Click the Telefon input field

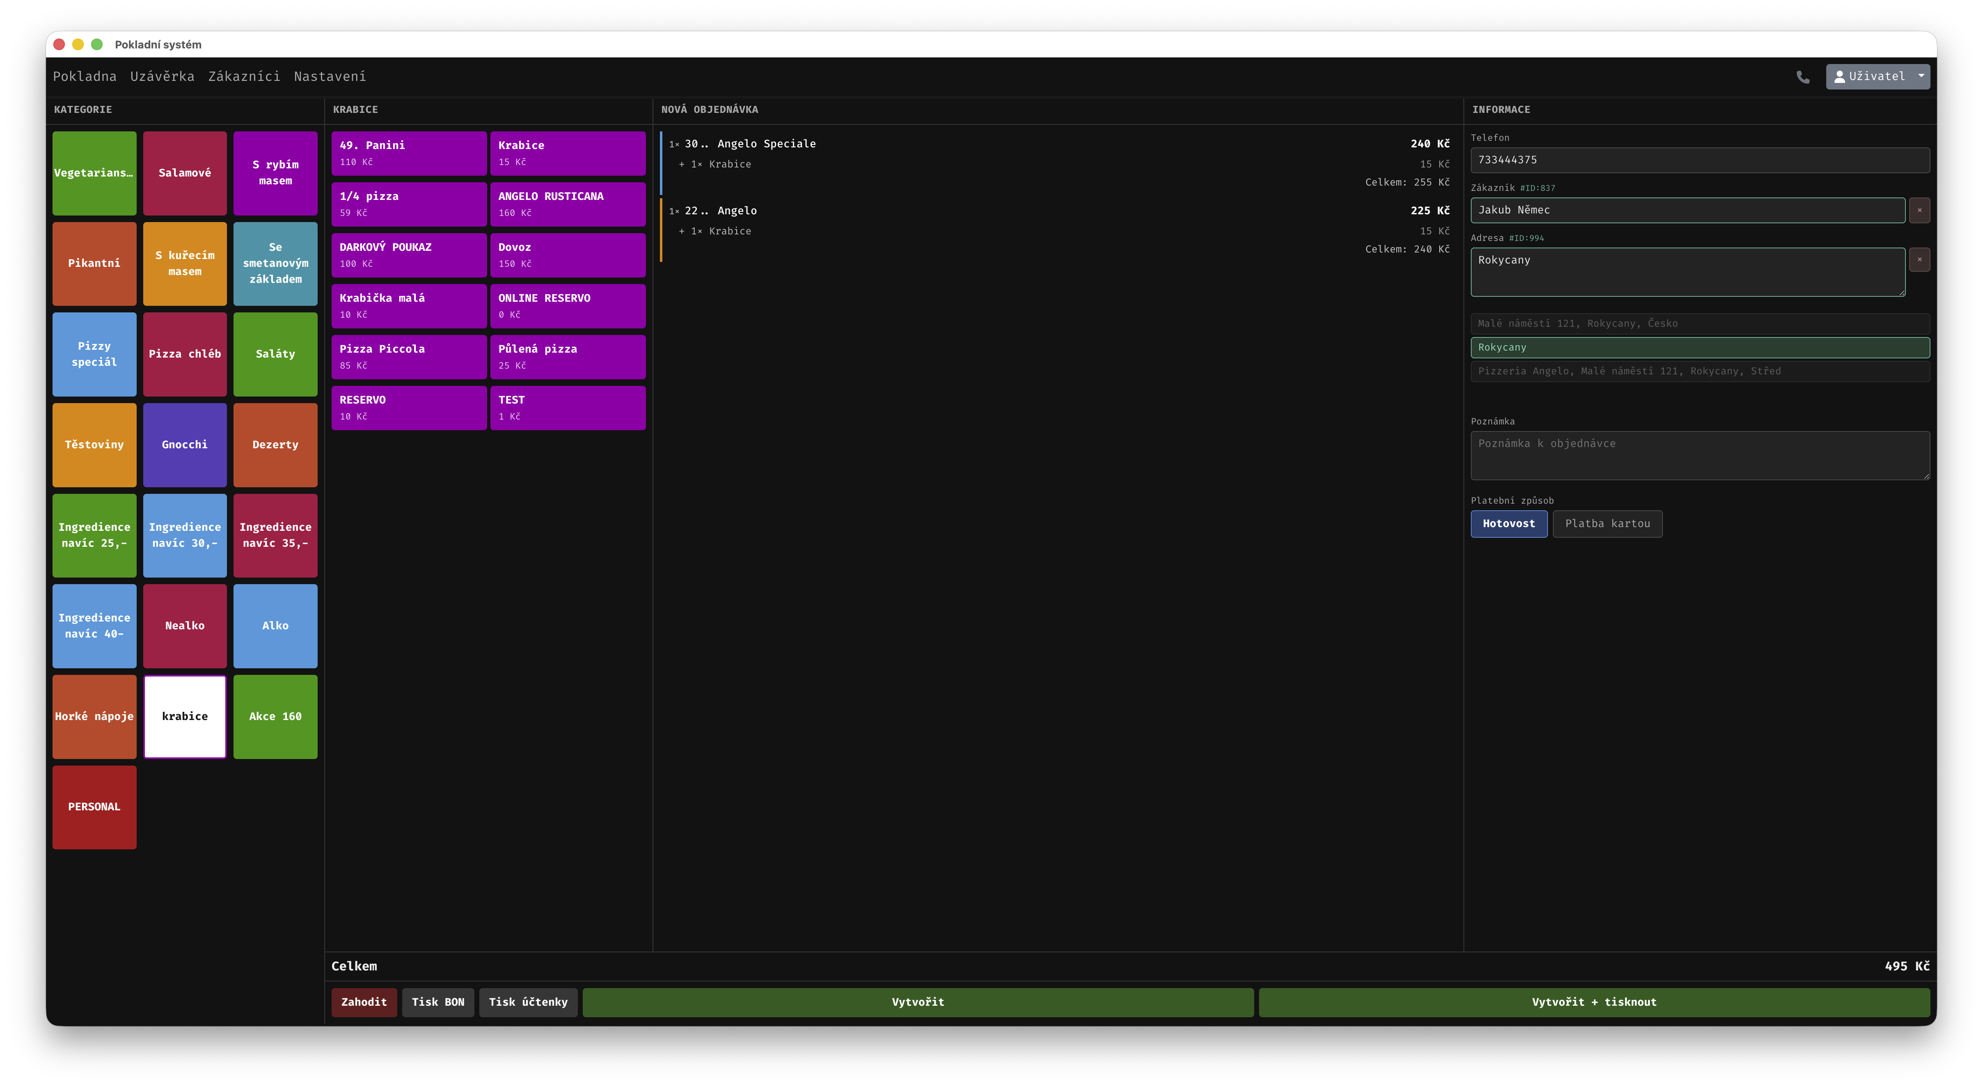click(1699, 160)
